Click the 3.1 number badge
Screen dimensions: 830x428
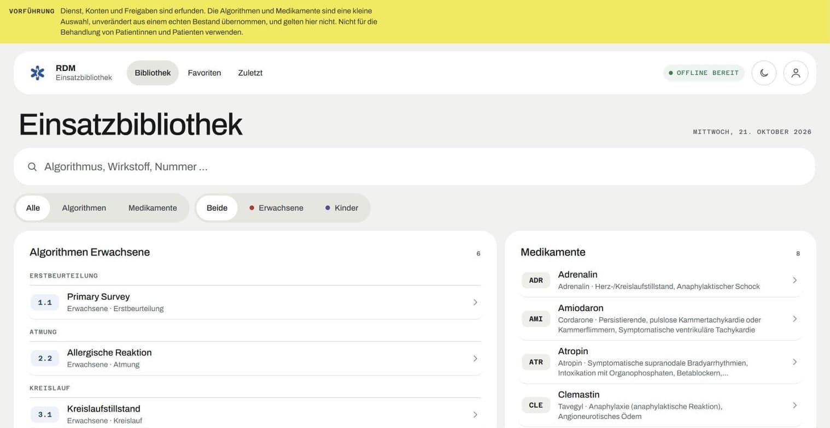pyautogui.click(x=45, y=415)
